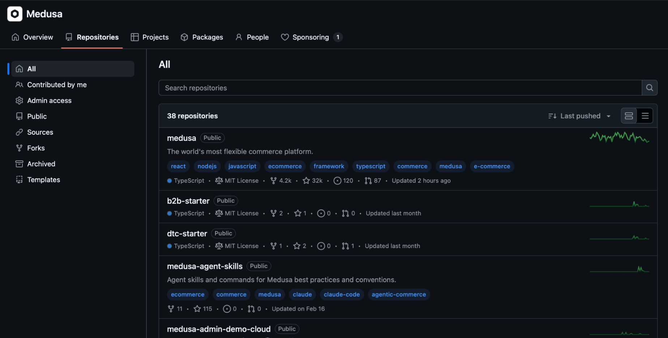
Task: Show Forks in the sidebar filter
Action: tap(36, 148)
